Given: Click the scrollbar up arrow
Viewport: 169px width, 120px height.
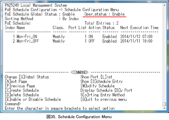Looking at the screenshot, I should 164,5.
